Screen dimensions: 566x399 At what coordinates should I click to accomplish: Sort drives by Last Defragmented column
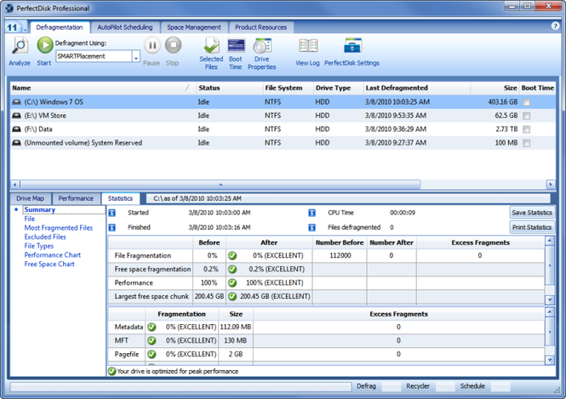click(416, 88)
